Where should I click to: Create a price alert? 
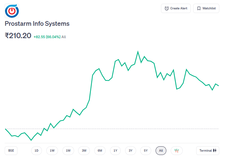(176, 8)
